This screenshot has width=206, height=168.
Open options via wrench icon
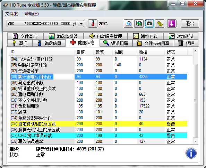[x=160, y=24]
